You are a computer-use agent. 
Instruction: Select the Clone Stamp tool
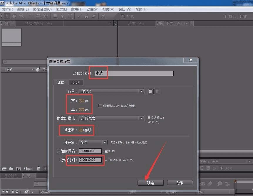[86, 16]
